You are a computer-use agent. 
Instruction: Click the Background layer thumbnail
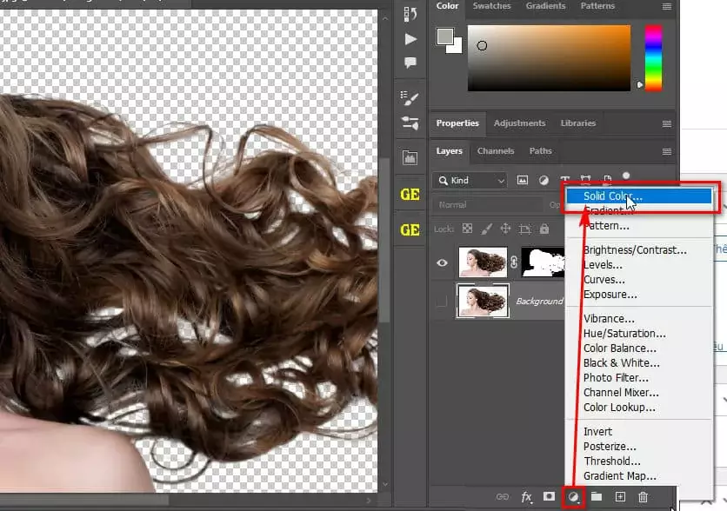click(x=484, y=300)
